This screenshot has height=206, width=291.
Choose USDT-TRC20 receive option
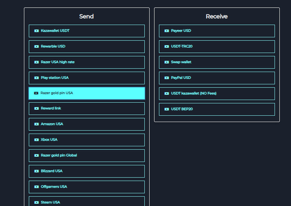click(x=217, y=47)
